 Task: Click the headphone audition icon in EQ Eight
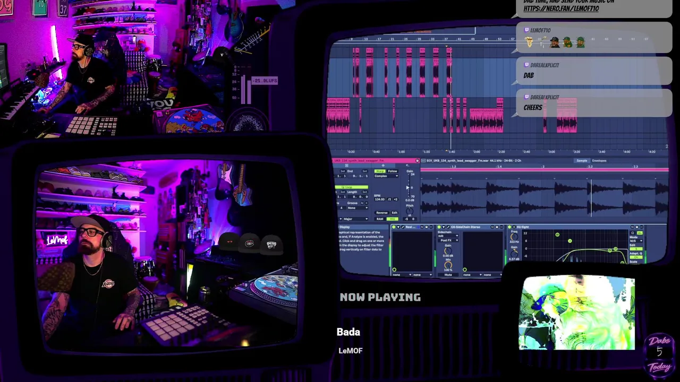point(633,233)
